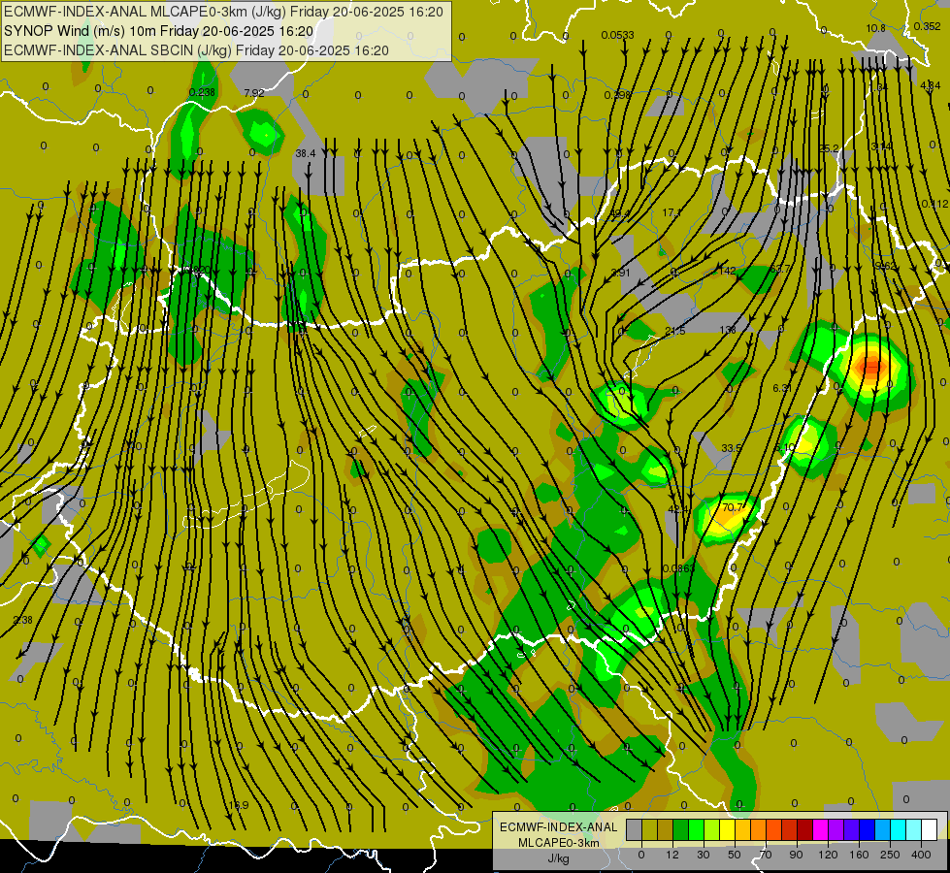Pick the pale cyan legend swatch
950x873 pixels.
(x=914, y=829)
